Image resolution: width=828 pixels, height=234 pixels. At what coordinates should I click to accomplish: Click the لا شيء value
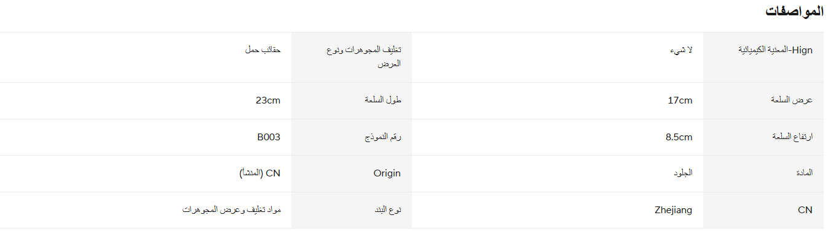(x=681, y=50)
